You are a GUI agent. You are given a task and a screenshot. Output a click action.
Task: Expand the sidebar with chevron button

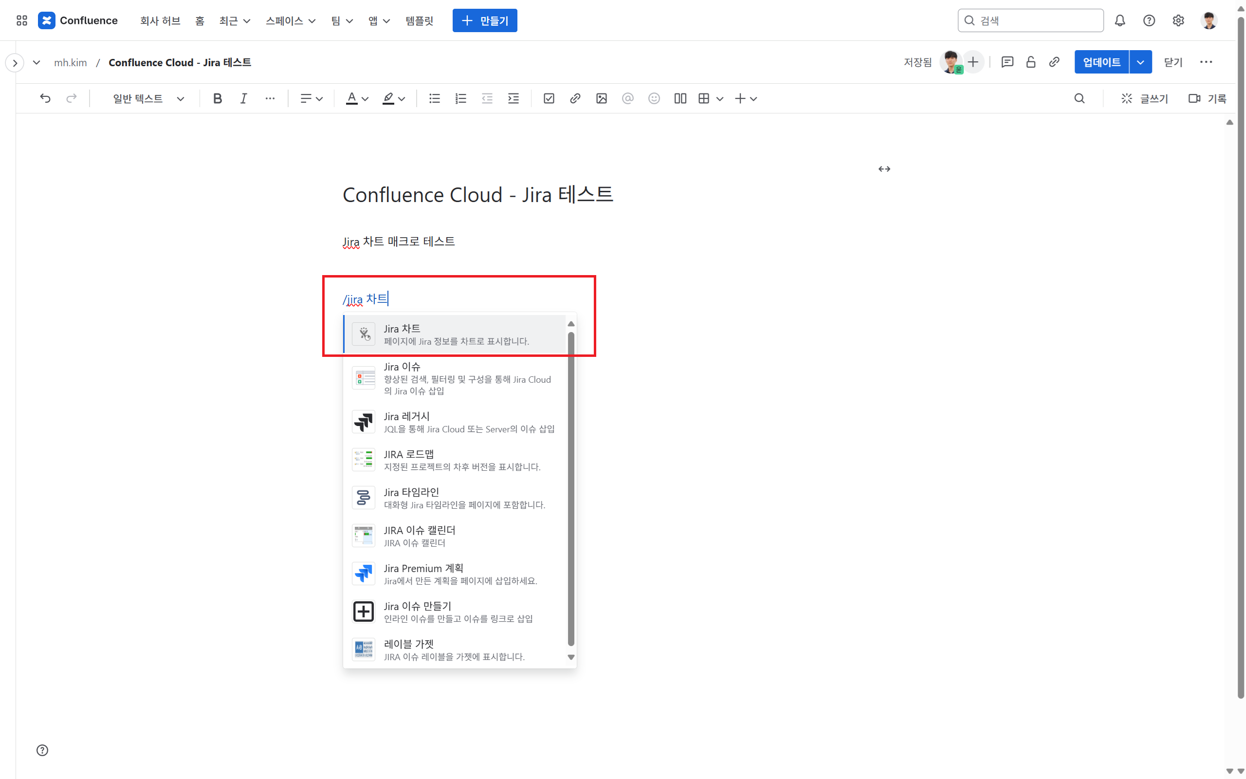click(x=15, y=63)
